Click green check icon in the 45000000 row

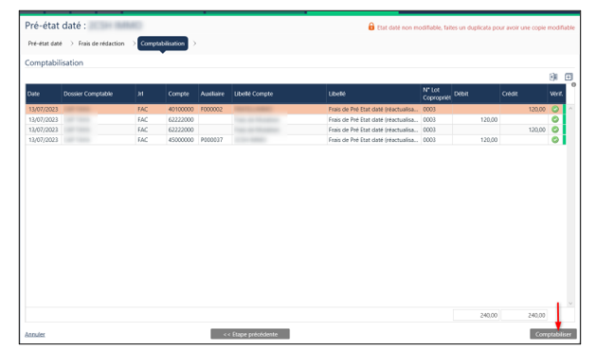[555, 140]
